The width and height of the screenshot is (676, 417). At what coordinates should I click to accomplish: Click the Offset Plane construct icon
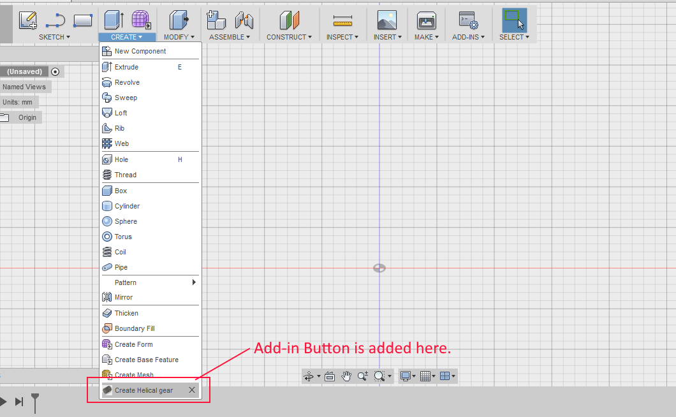(290, 20)
